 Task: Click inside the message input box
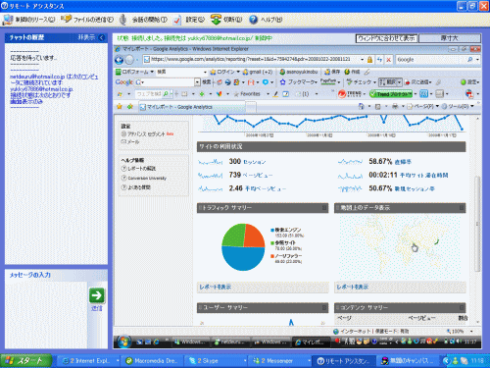click(x=46, y=314)
